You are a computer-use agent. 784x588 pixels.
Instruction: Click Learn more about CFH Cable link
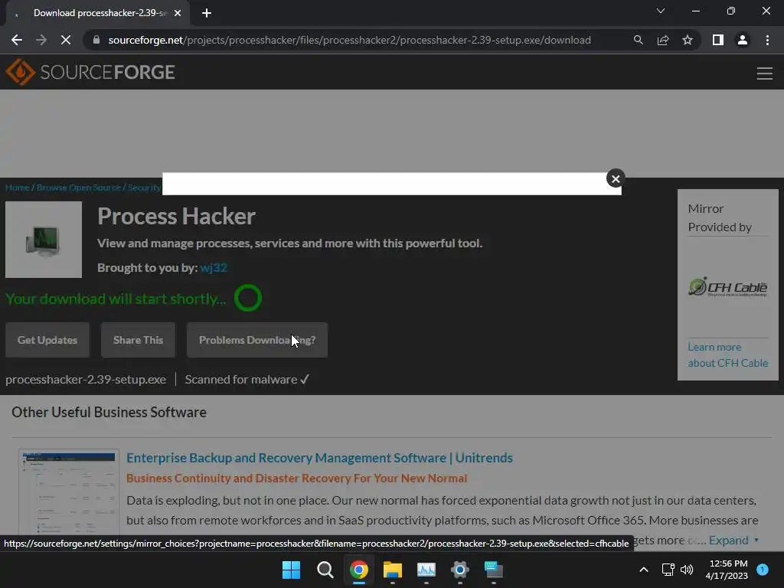[727, 355]
